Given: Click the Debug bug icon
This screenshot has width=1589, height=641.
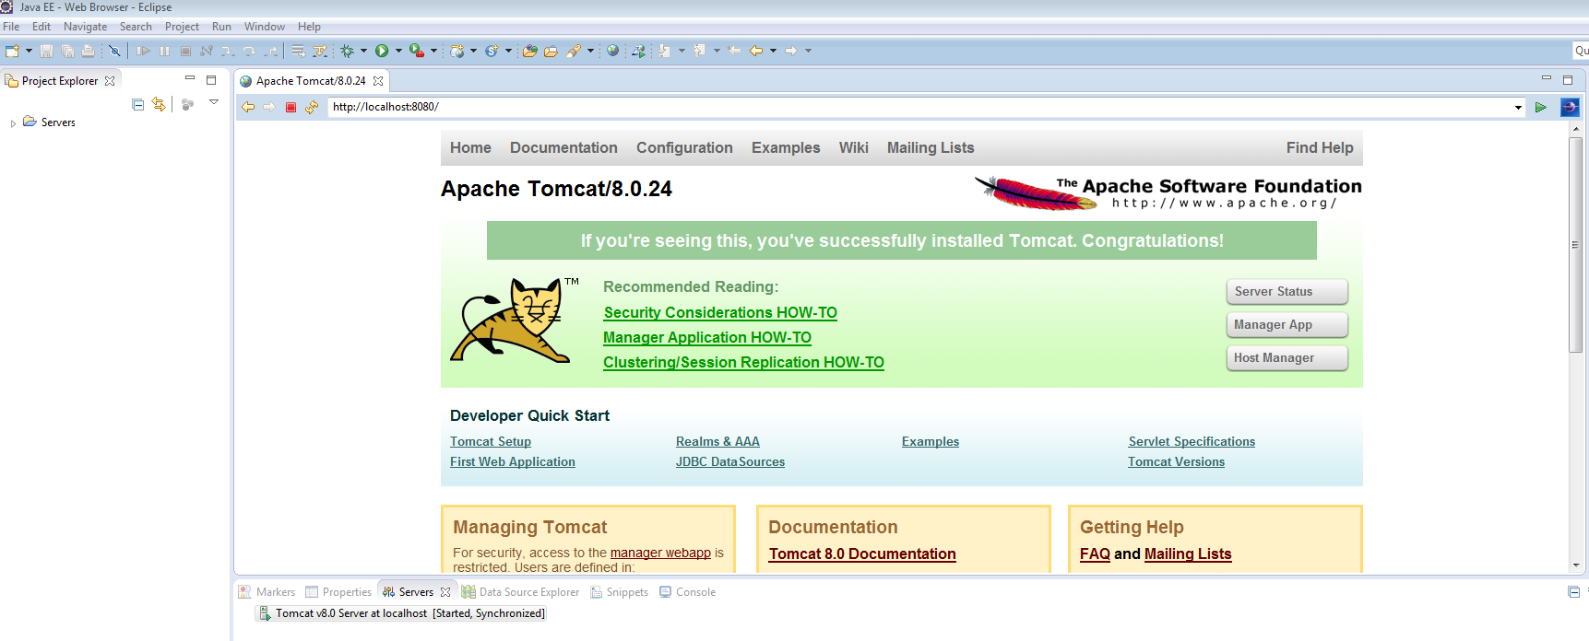Looking at the screenshot, I should click(347, 51).
